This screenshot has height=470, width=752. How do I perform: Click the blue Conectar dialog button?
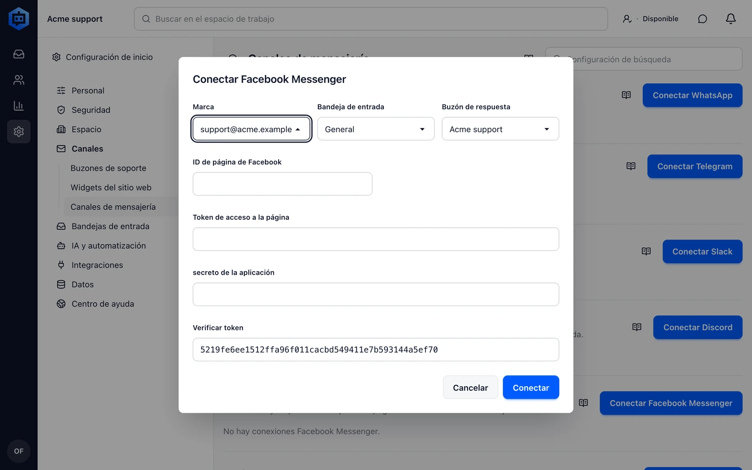coord(531,387)
